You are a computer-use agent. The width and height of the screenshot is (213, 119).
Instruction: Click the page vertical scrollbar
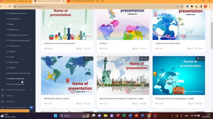[x=212, y=35]
